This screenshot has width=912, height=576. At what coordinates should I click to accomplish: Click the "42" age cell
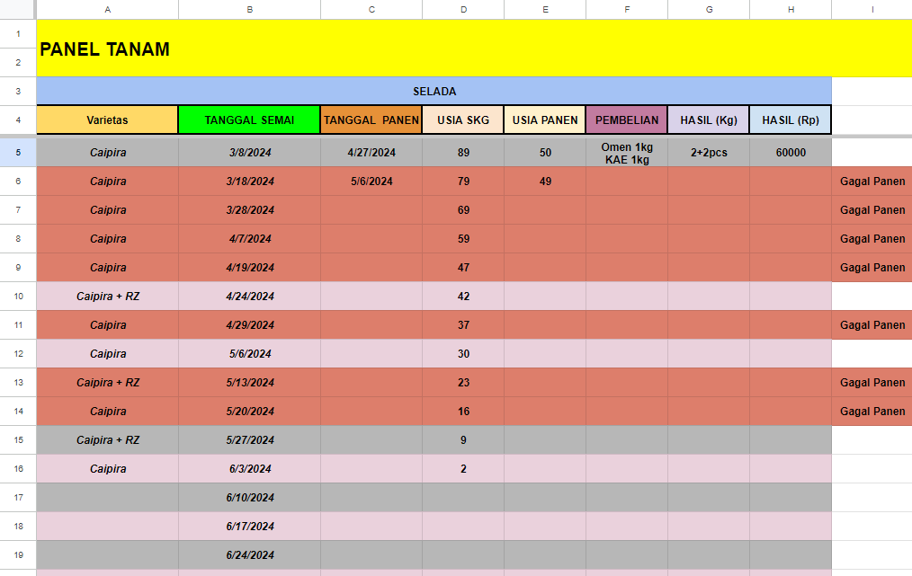463,297
